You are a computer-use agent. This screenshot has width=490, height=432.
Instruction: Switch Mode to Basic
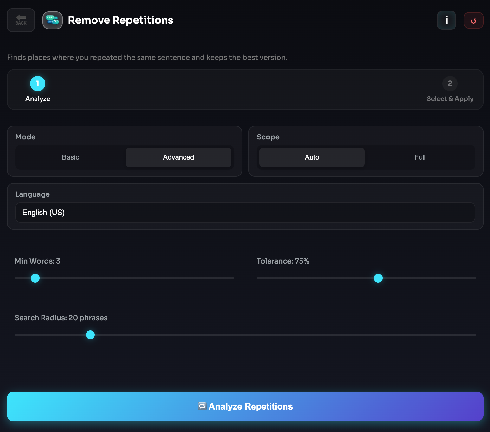tap(71, 157)
